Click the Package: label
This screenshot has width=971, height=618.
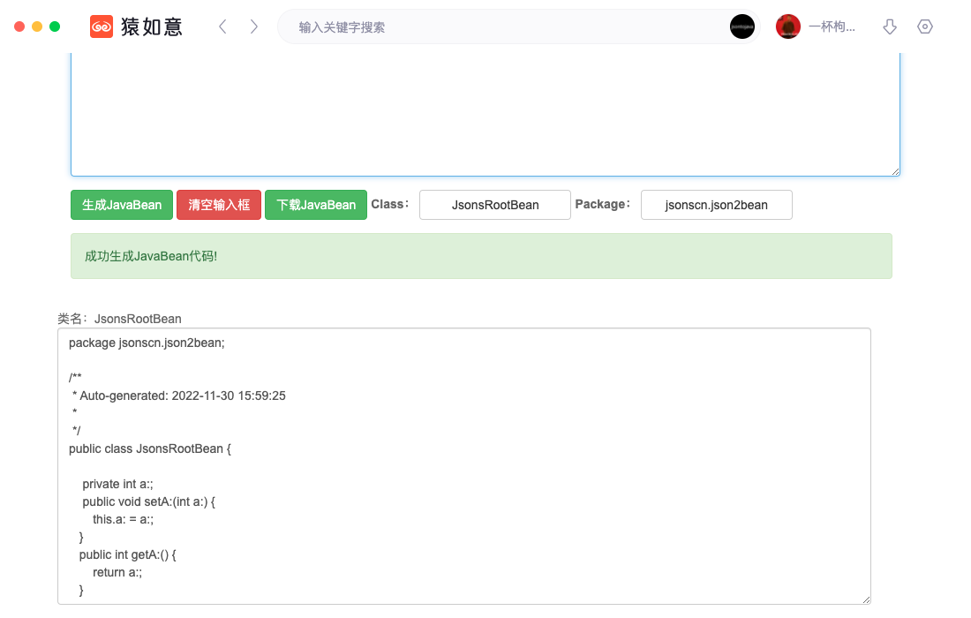(602, 204)
